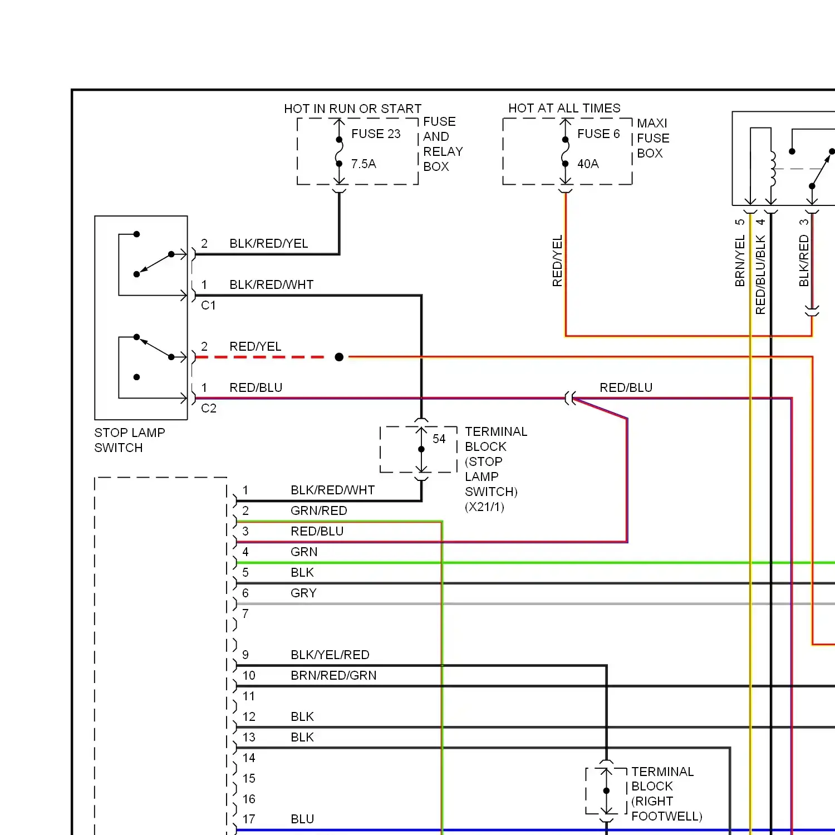Select RED/YEL label on the dashed wire
The image size is (835, 835).
point(255,346)
